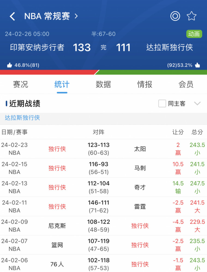Viewport: 207px width, 272px height.
Task: Select match time 24-02-26 05:00
Action: point(27,34)
